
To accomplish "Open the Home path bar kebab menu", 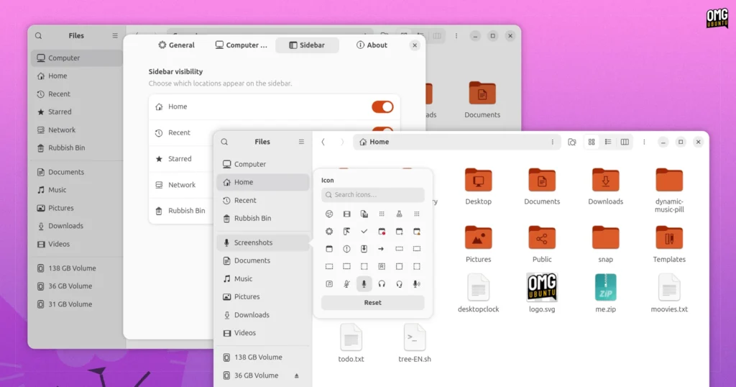I will [553, 142].
